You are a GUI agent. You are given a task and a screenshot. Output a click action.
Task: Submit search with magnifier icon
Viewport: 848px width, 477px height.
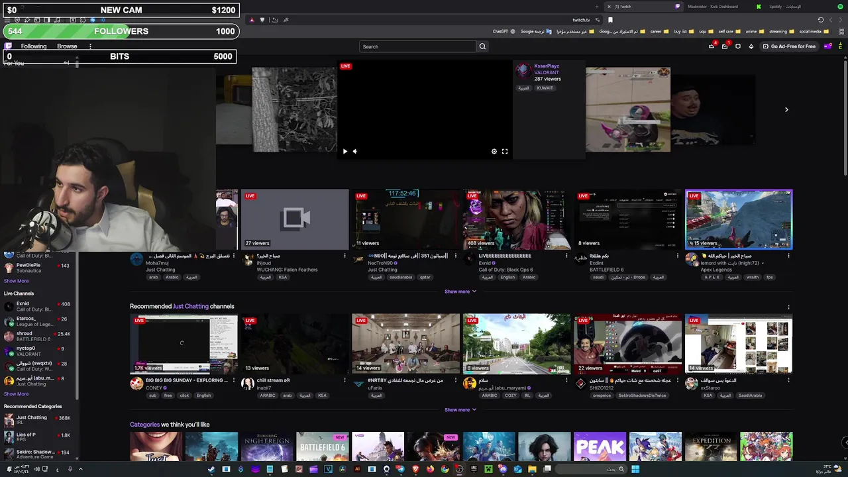click(x=482, y=46)
